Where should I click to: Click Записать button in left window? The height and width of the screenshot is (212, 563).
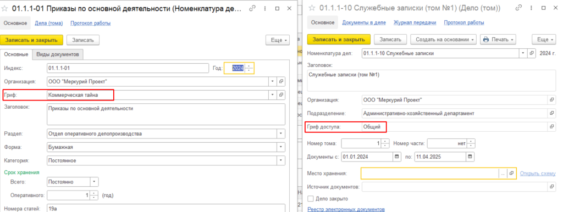click(x=83, y=40)
